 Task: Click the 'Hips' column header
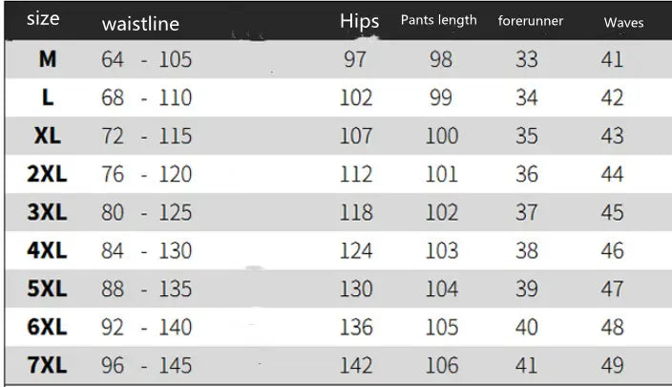(x=359, y=21)
